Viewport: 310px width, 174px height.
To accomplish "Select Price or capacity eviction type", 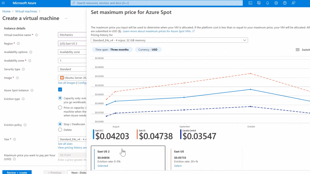I will click(x=60, y=107).
